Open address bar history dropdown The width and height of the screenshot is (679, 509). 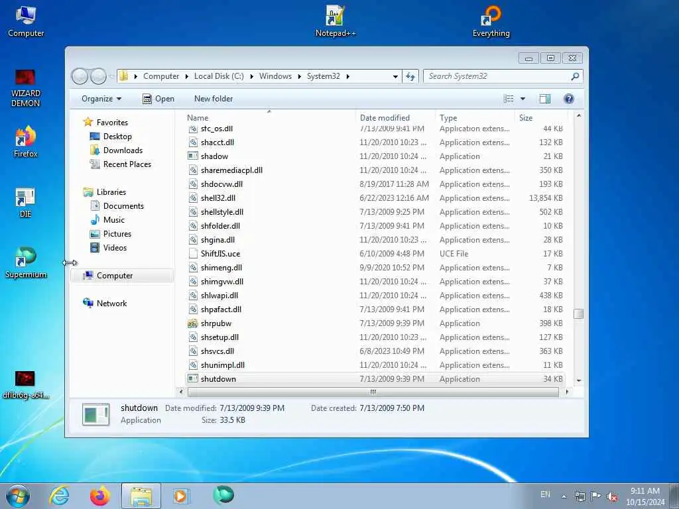click(x=395, y=77)
